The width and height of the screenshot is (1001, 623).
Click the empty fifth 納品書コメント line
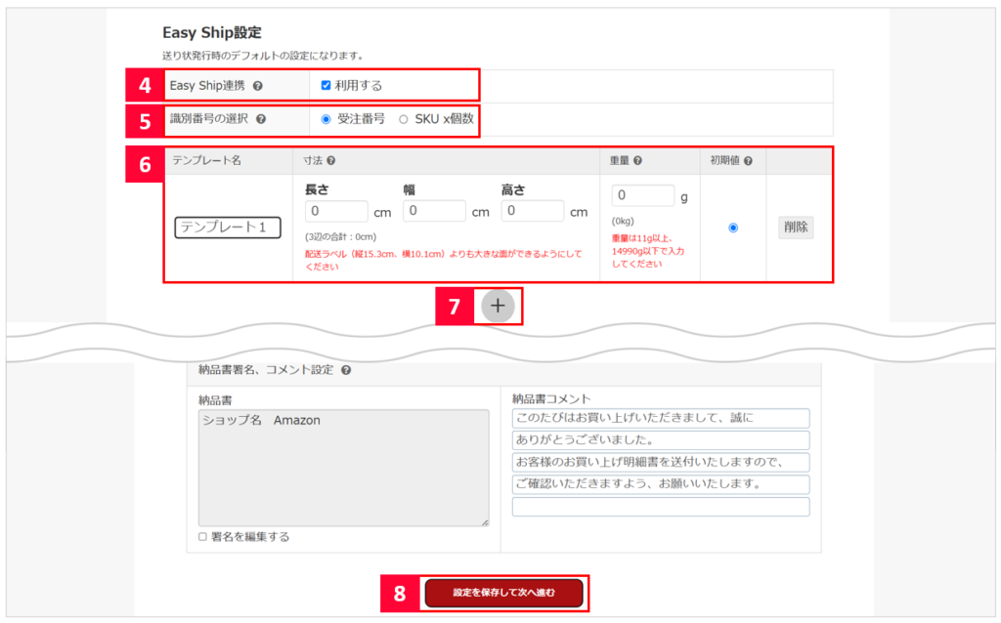coord(660,507)
